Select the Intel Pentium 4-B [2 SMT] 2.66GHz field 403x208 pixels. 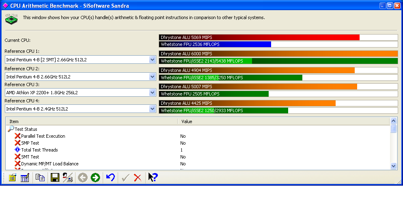click(80, 60)
